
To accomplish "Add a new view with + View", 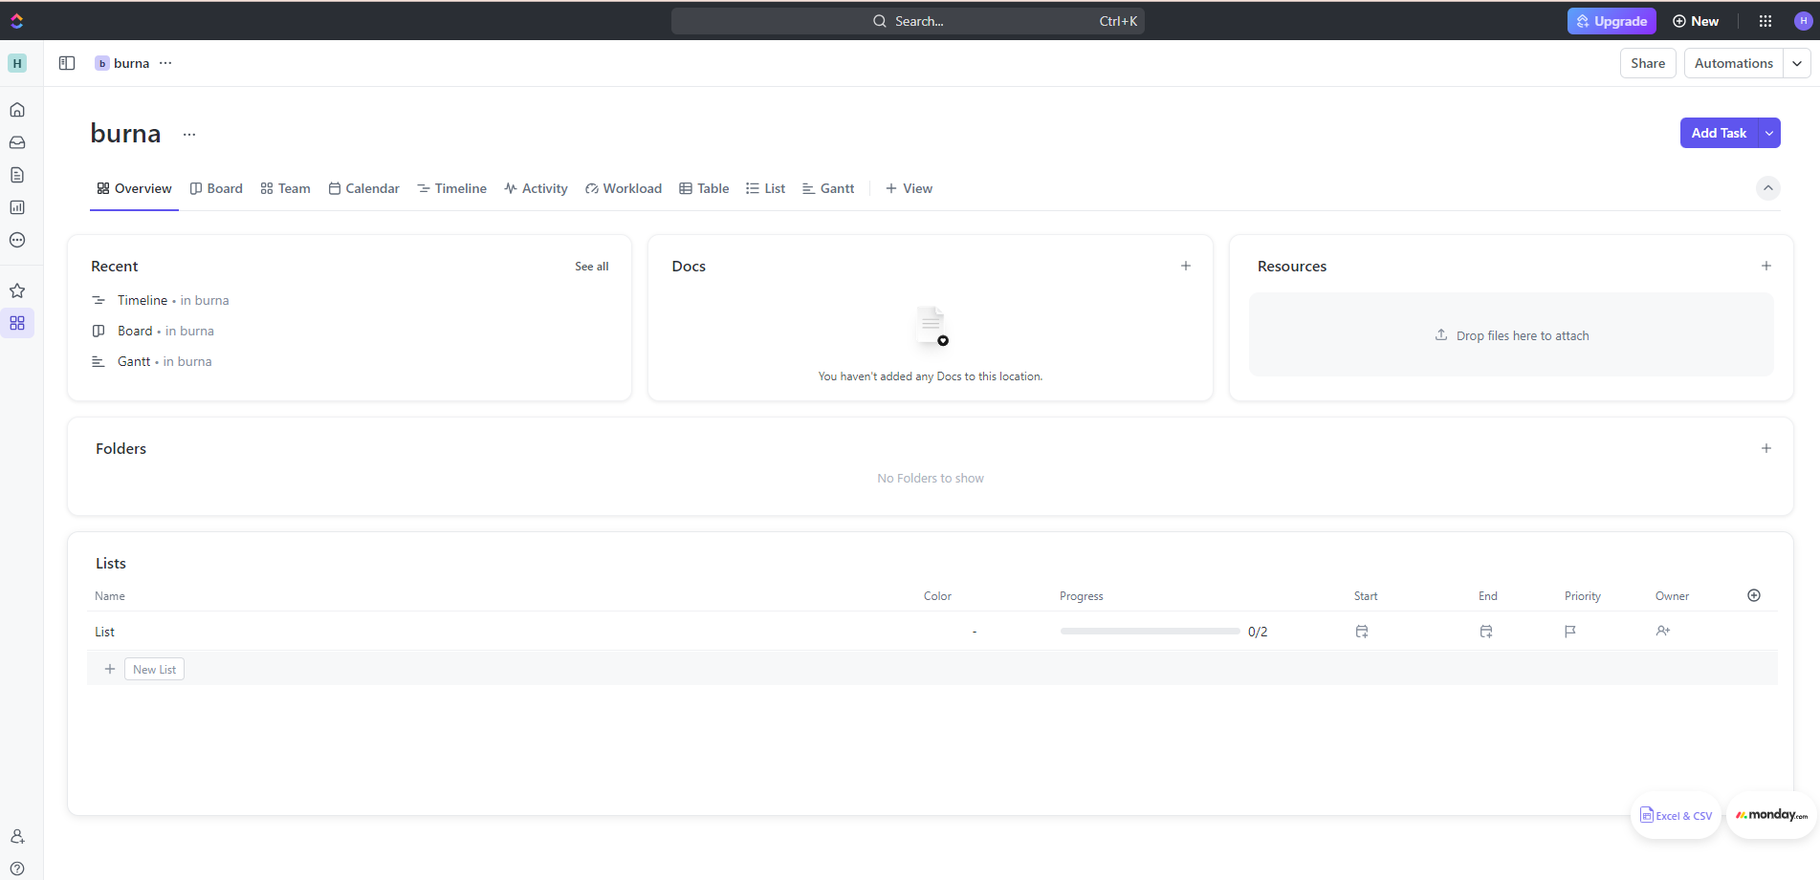I will click(909, 188).
